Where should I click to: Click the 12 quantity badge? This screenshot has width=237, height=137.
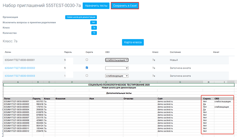coord(94,33)
